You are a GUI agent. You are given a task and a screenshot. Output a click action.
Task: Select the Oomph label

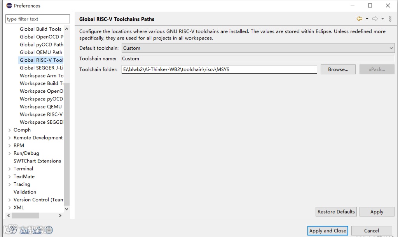tap(22, 130)
